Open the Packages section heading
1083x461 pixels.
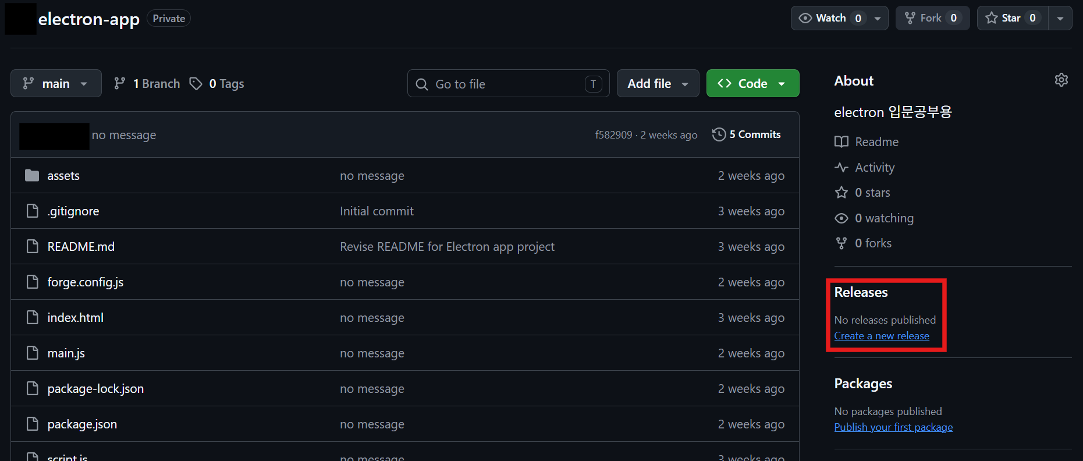(863, 384)
